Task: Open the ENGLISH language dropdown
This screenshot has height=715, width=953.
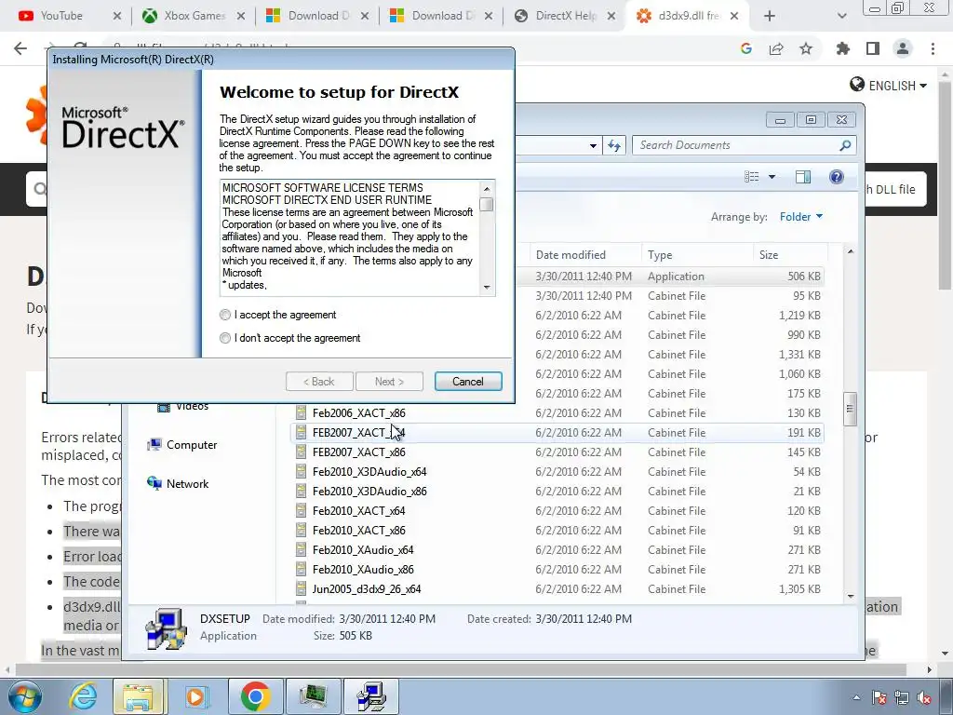Action: click(889, 86)
